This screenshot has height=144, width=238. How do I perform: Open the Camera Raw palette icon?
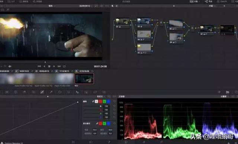(7, 92)
